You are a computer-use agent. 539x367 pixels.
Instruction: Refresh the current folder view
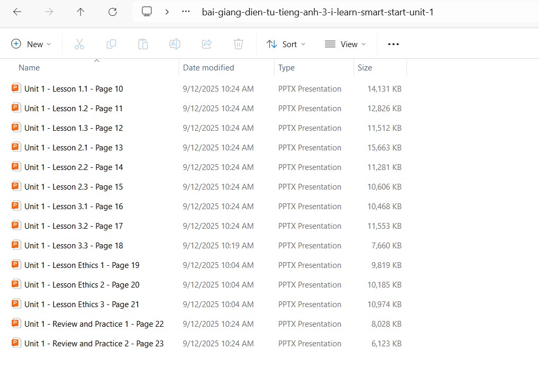coord(112,12)
